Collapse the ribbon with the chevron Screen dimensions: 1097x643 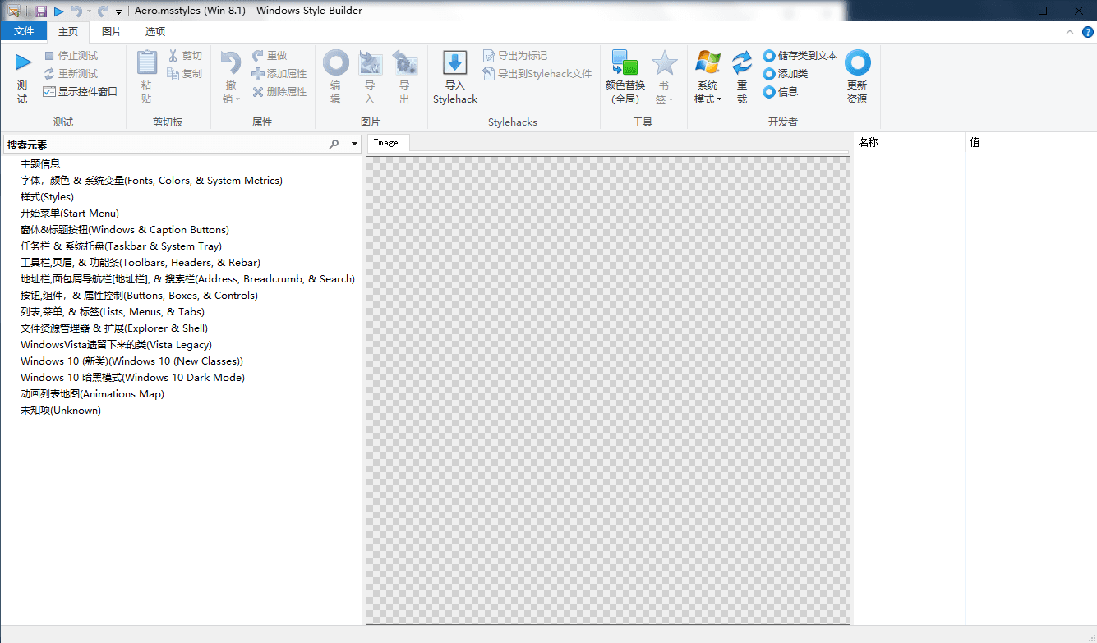tap(1070, 32)
